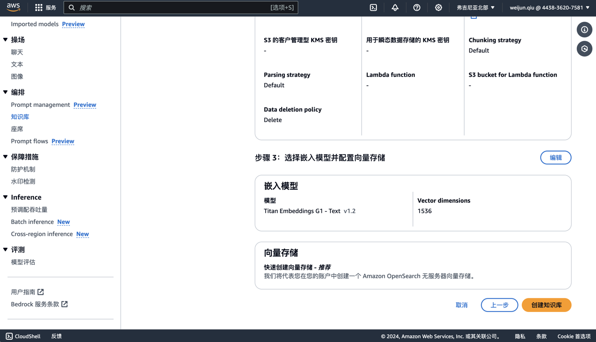The image size is (596, 342).
Task: Click 上一步 button
Action: click(x=499, y=305)
